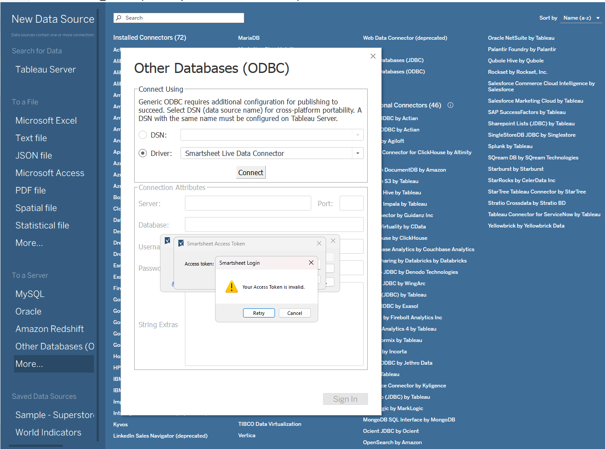Connect to Oracle from the sidebar
Screen dimensions: 605x449
point(28,311)
